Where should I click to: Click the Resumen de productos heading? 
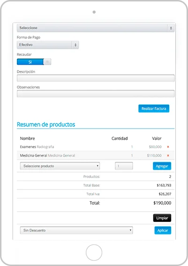click(46, 124)
